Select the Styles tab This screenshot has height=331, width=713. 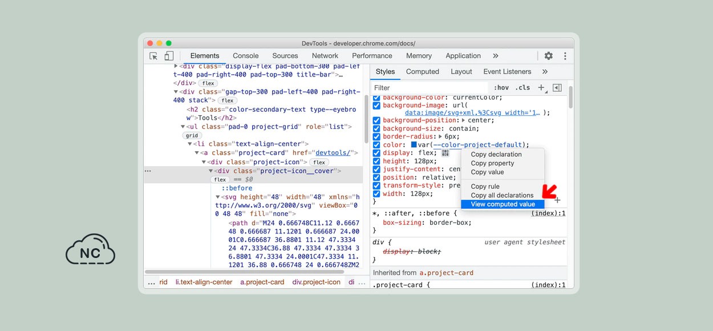tap(386, 72)
